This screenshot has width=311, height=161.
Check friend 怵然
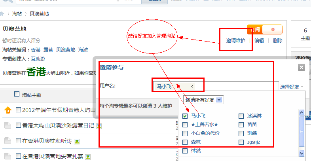click(185, 151)
